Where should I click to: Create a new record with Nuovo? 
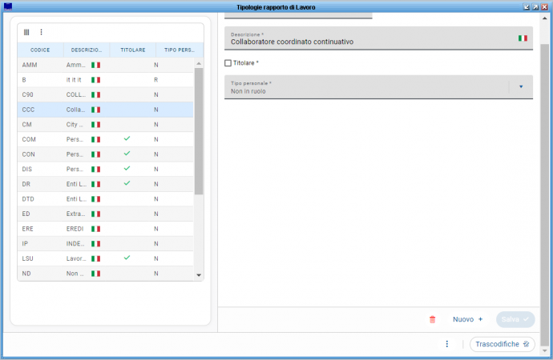tap(468, 319)
